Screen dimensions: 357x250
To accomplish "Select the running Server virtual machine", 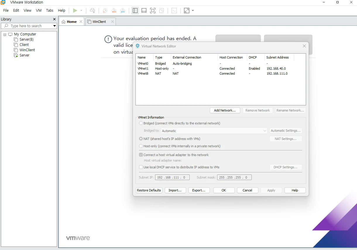I will [24, 55].
